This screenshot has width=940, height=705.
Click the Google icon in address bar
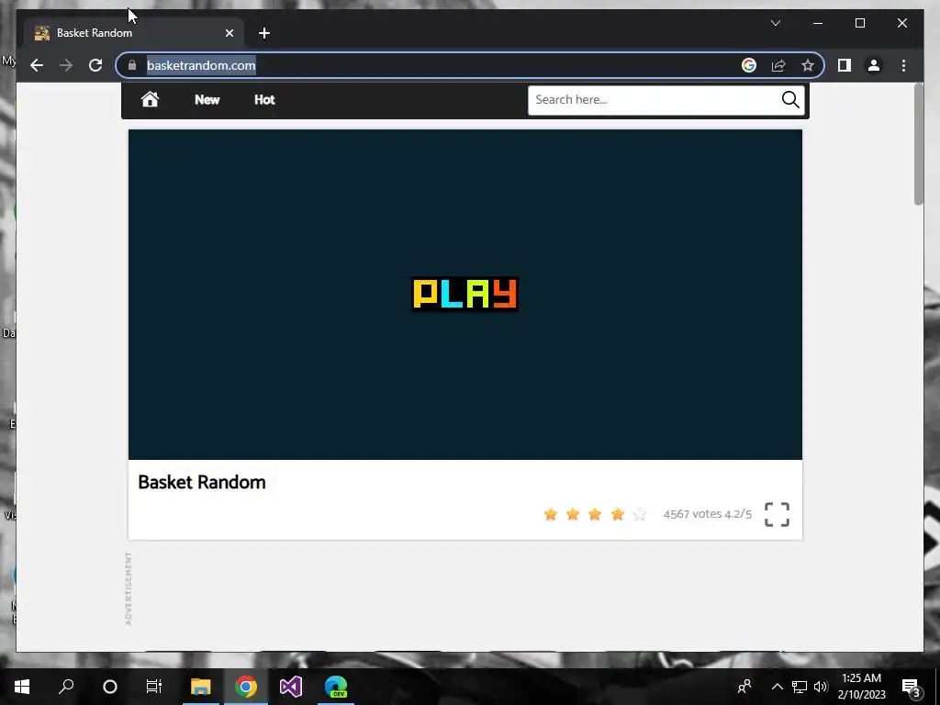[749, 65]
